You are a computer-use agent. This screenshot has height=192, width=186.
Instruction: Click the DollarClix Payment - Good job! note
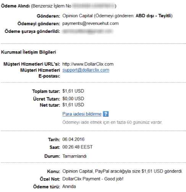click(x=93, y=179)
